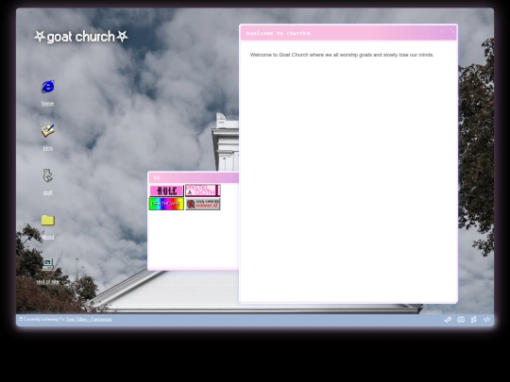Click the Discord icon in the taskbar
Viewport: 510px width, 382px height.
(461, 320)
